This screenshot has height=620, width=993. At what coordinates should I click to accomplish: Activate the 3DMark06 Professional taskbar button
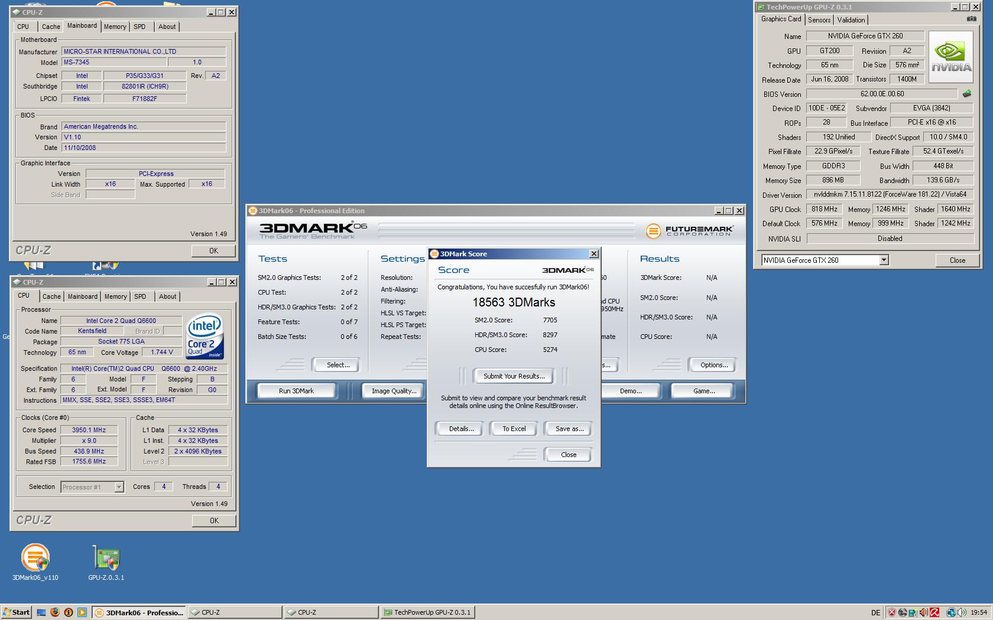[139, 612]
